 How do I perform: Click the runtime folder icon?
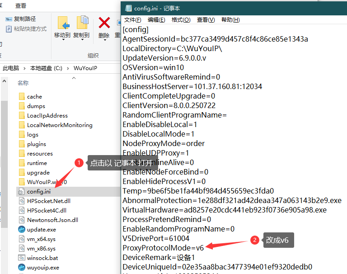point(22,163)
